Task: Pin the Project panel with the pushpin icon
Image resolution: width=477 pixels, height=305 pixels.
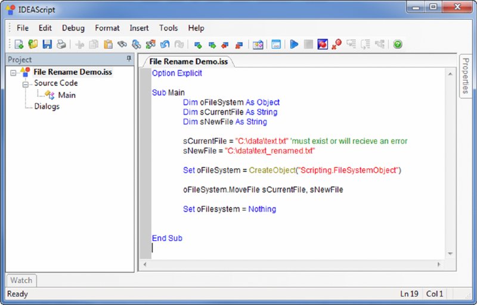Action: point(129,58)
